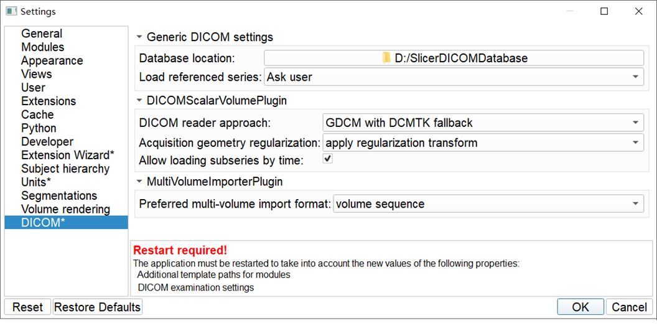The height and width of the screenshot is (326, 657).
Task: Collapse DICOMScalarVolumePlugin section
Action: click(140, 100)
